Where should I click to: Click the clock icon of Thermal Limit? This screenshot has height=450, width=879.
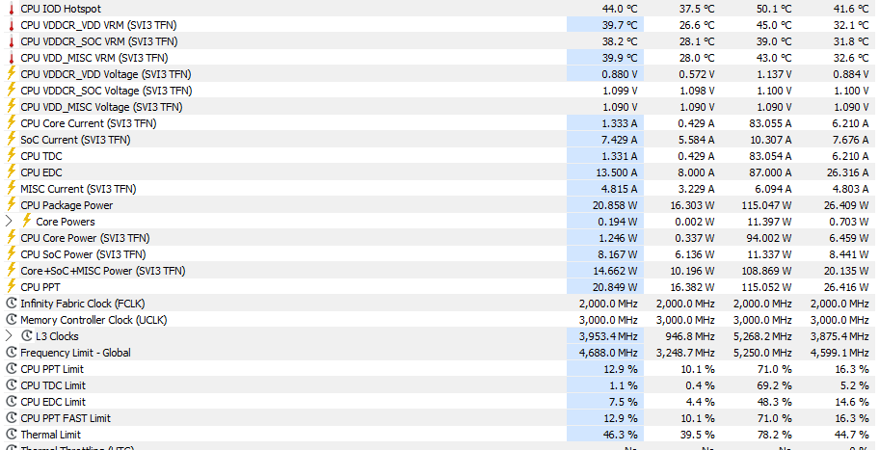12,435
